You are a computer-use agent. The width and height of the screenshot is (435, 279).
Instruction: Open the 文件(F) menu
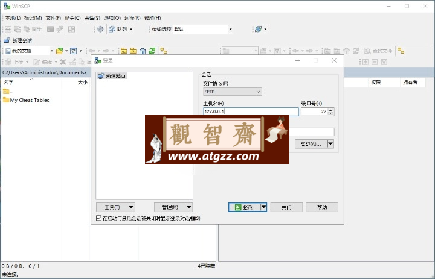click(x=53, y=18)
